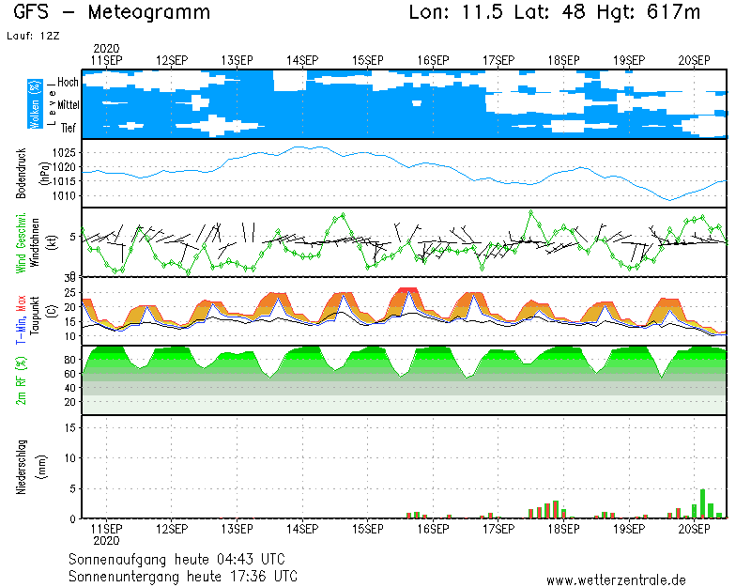Click the green Wind Geschwi. axis label
The height and width of the screenshot is (587, 751).
pos(21,242)
